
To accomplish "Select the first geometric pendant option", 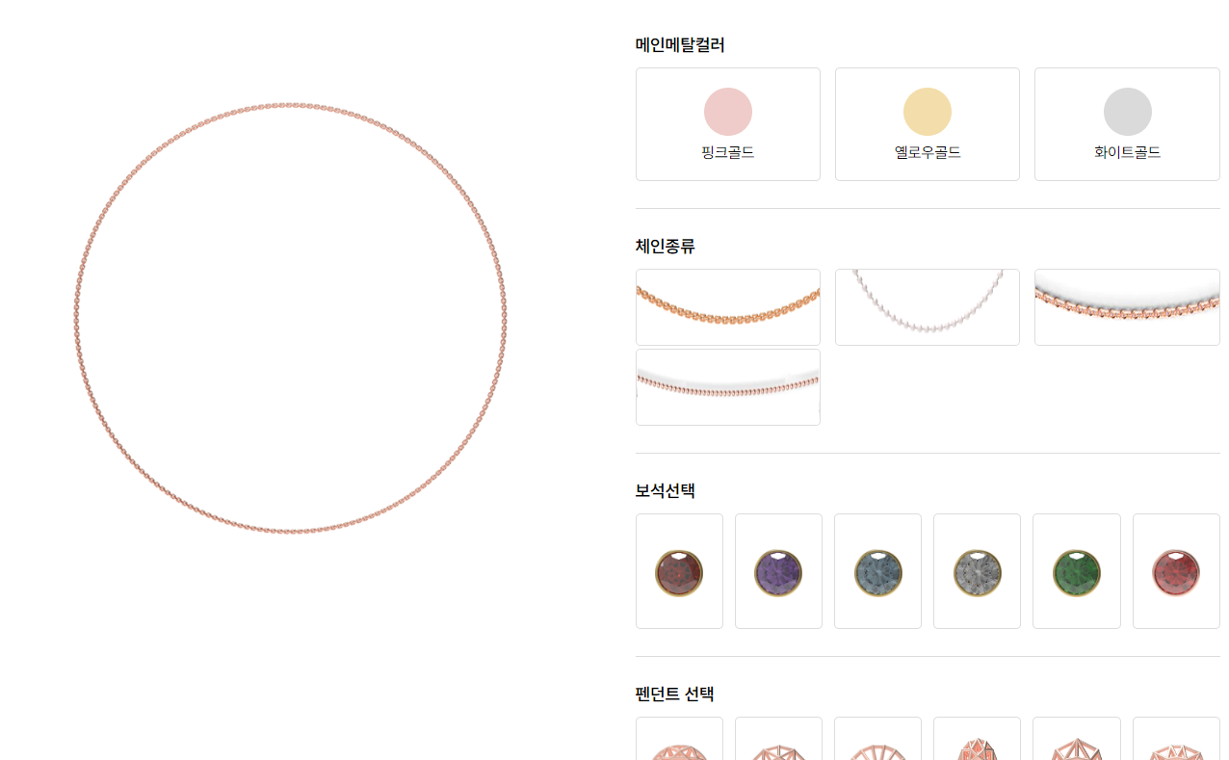I will pos(679,739).
